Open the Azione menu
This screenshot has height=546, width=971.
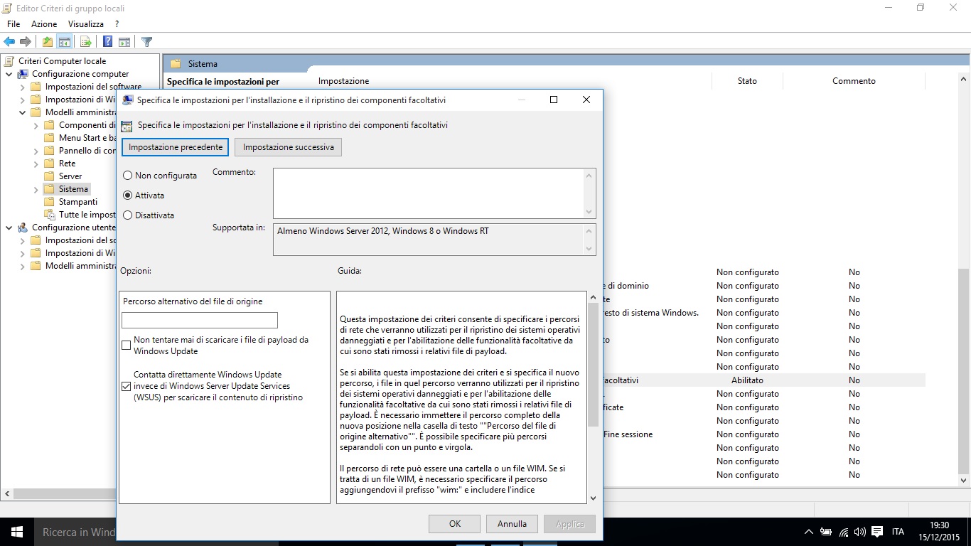coord(44,24)
